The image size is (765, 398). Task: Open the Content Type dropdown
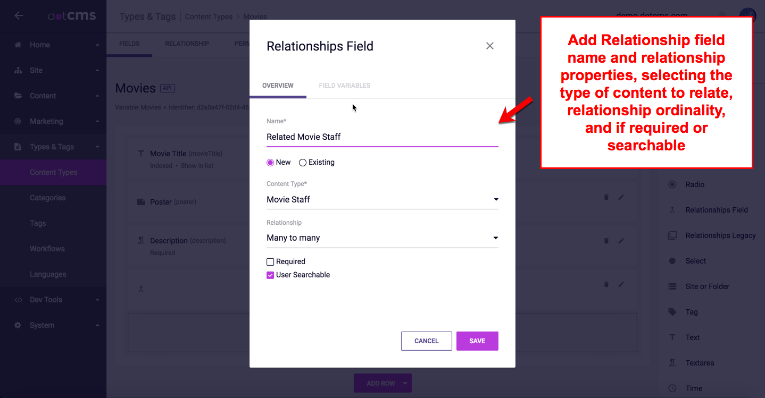(x=382, y=200)
